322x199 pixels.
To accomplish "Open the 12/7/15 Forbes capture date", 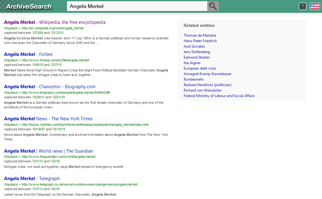I will click(x=56, y=65).
